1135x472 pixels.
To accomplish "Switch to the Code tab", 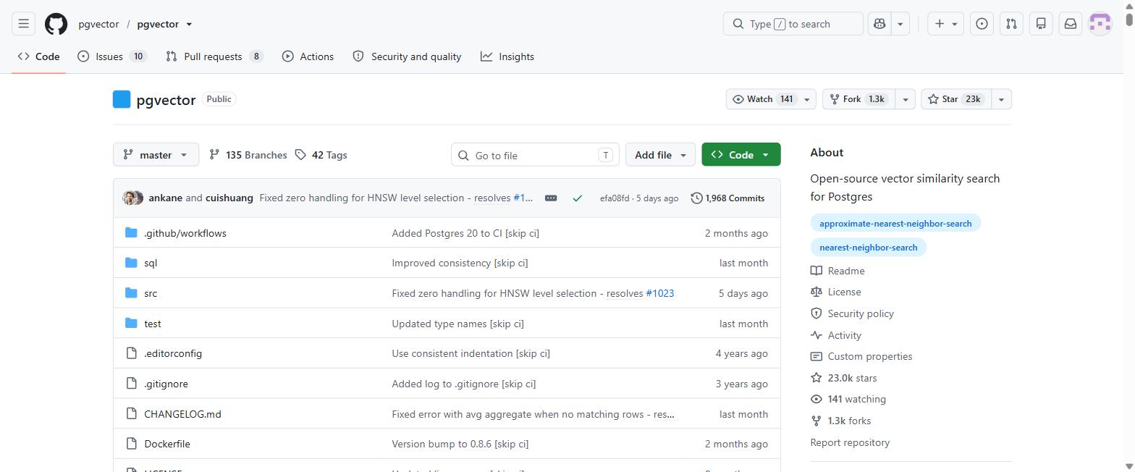I will click(38, 56).
